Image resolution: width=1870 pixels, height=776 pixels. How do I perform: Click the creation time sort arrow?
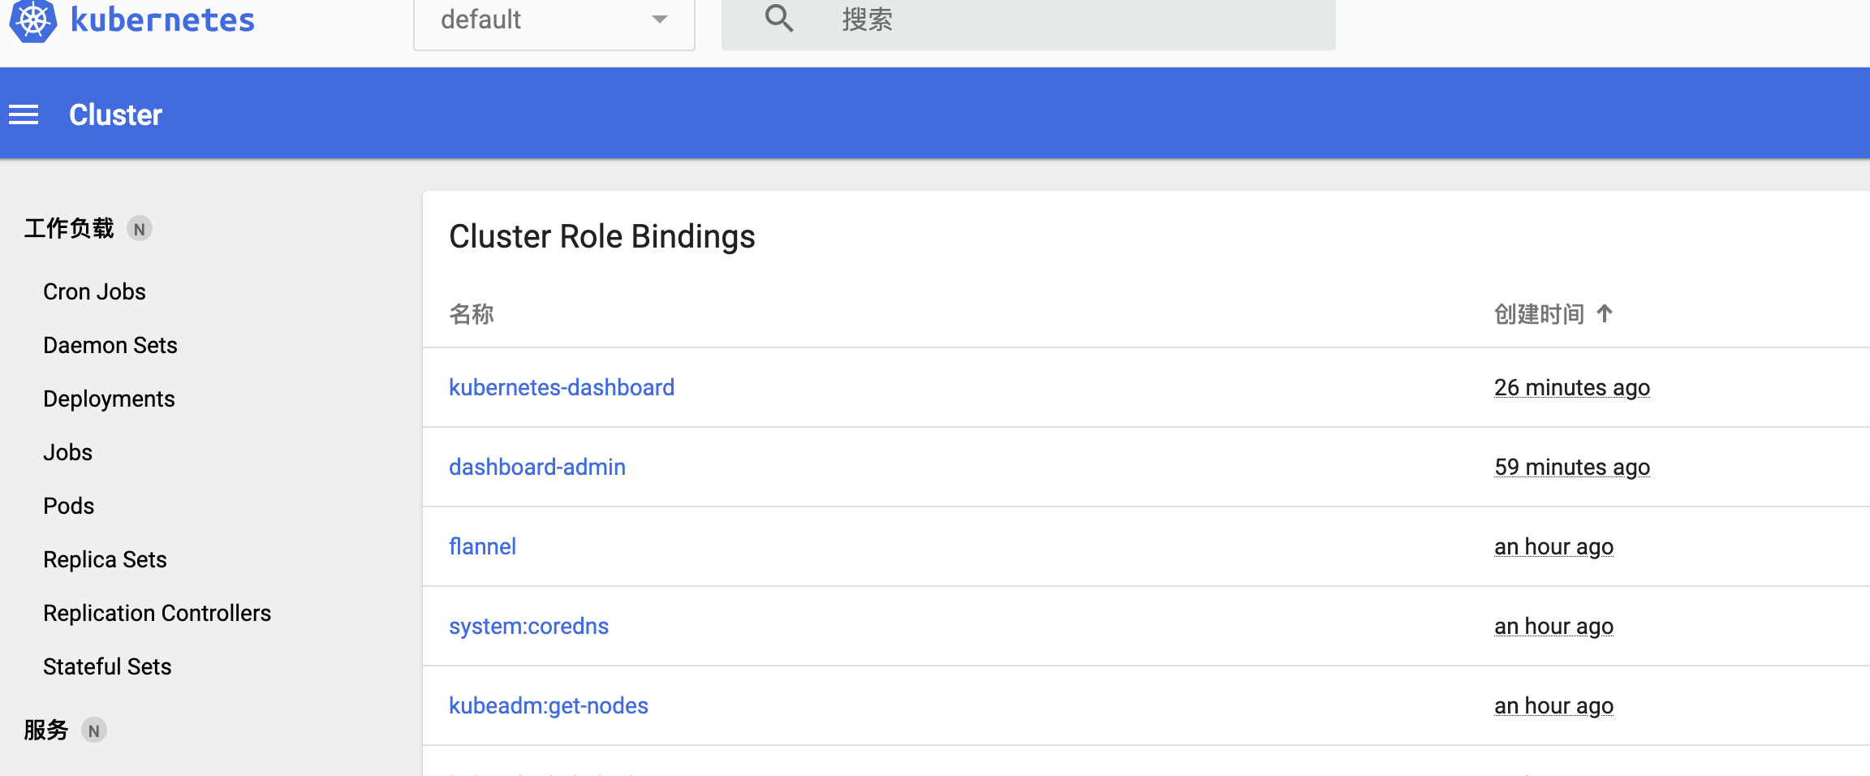coord(1605,313)
